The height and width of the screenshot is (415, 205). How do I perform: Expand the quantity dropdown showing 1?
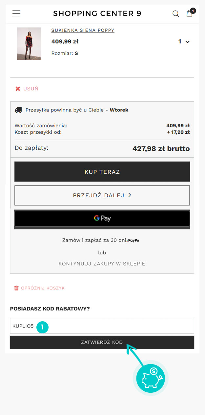click(184, 42)
